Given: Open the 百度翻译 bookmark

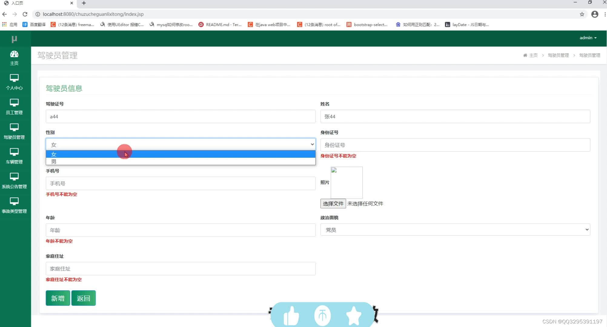Looking at the screenshot, I should (34, 25).
